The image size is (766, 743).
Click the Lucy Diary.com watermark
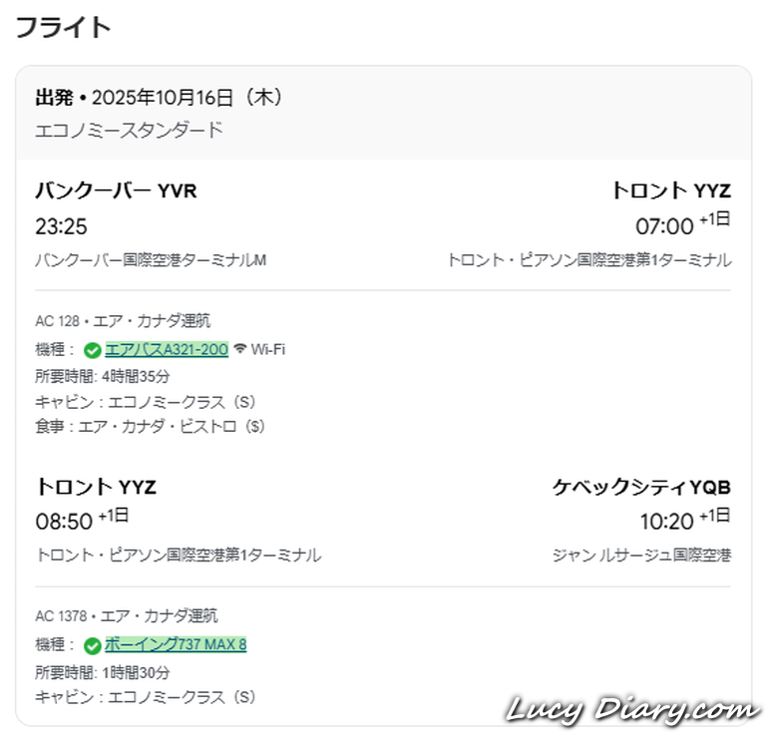633,711
